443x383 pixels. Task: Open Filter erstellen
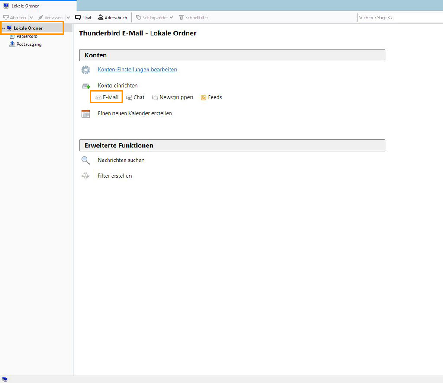[x=115, y=176]
